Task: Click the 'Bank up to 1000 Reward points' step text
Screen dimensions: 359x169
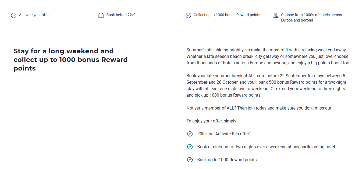Action: (x=227, y=160)
